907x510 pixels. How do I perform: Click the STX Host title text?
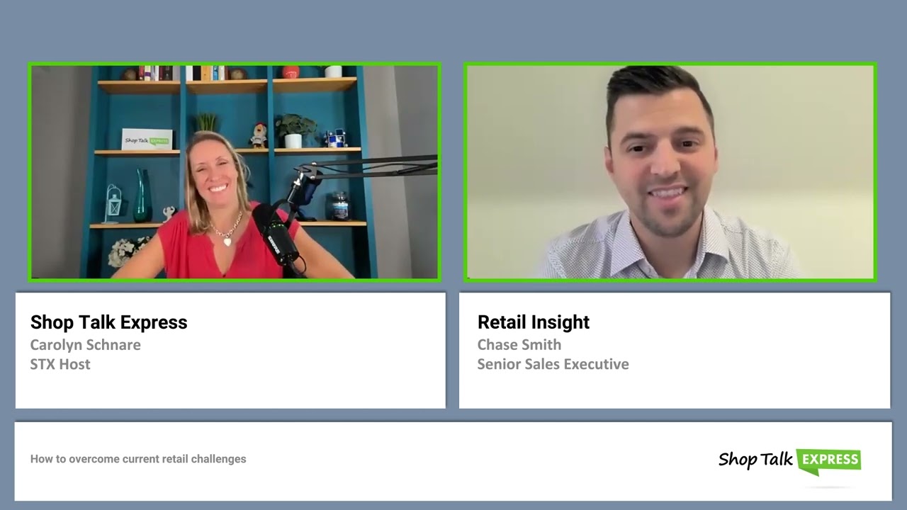(60, 364)
